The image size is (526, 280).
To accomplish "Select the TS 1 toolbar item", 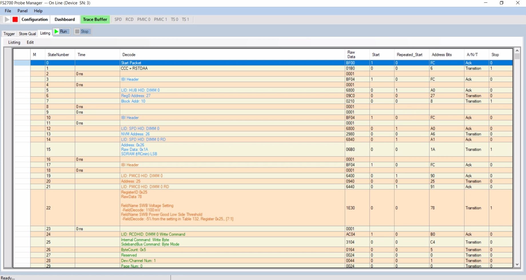I will (186, 19).
